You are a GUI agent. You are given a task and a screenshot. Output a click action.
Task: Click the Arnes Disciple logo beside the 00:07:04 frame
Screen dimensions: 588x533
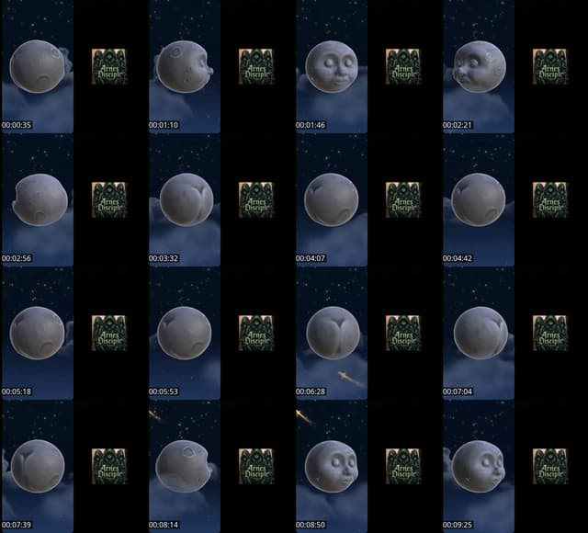tap(550, 333)
